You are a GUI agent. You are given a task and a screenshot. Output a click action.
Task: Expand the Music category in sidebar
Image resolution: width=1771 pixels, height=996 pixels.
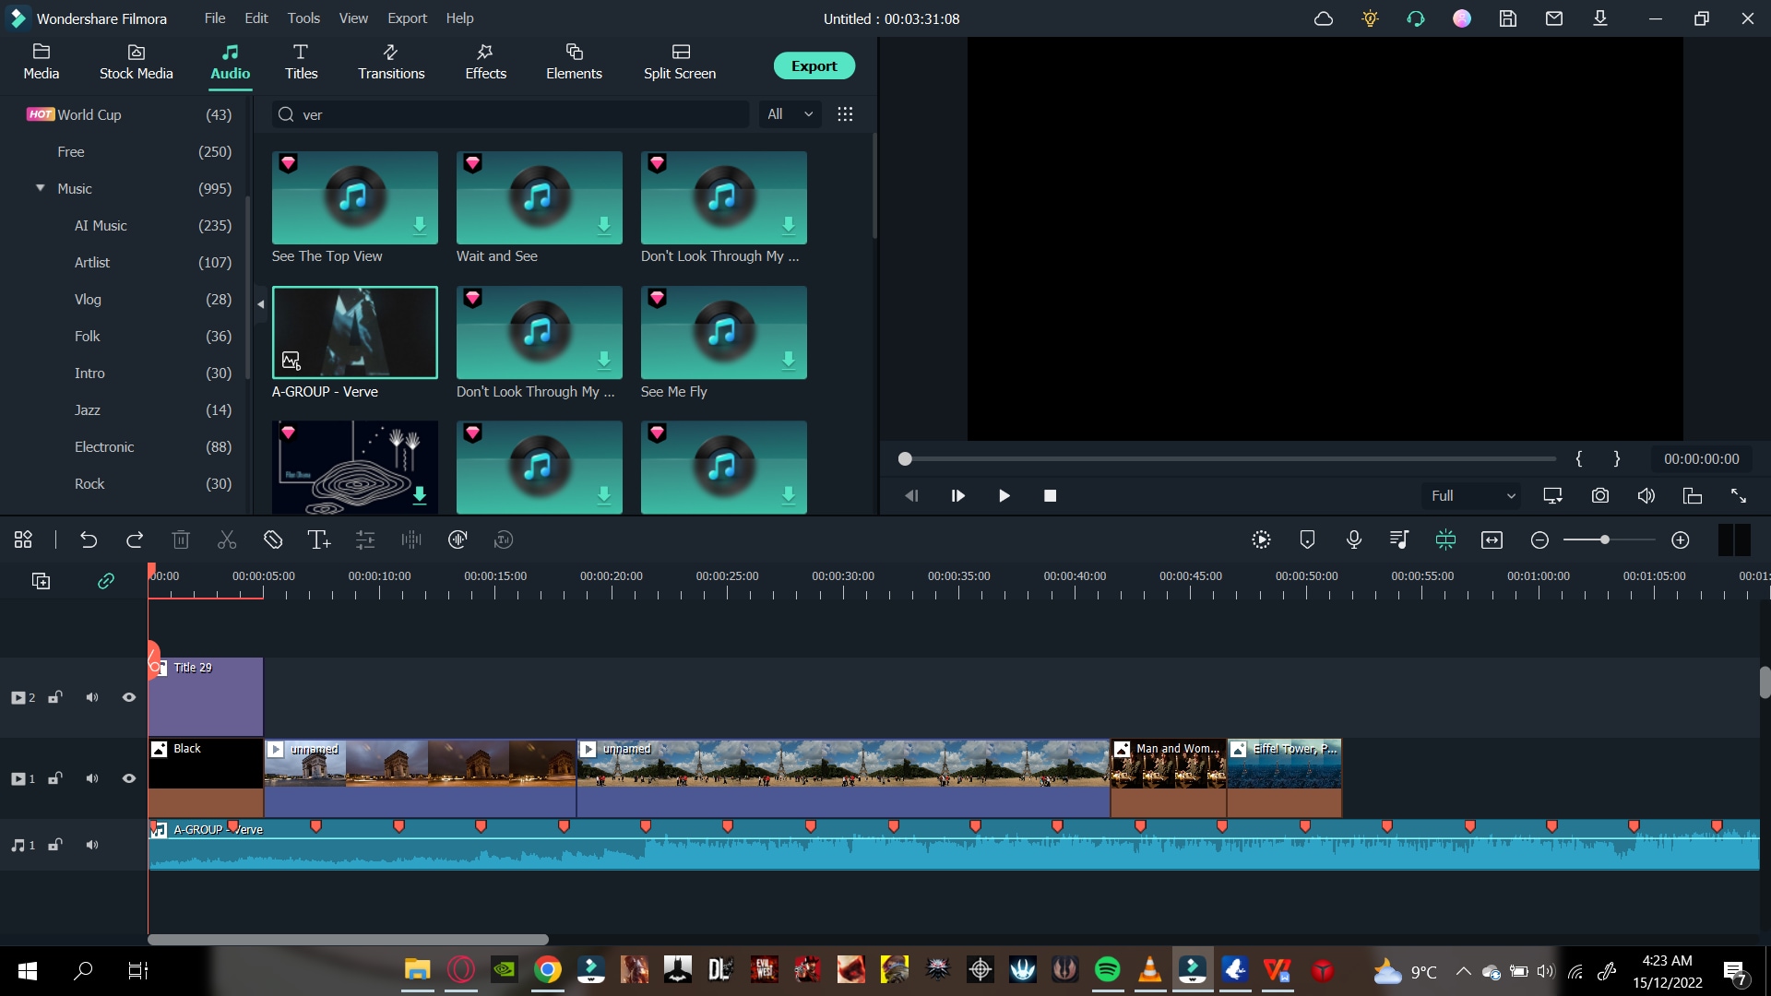click(x=41, y=187)
